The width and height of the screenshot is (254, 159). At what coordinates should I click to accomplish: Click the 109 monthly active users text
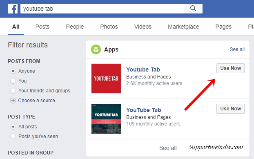coord(153,124)
